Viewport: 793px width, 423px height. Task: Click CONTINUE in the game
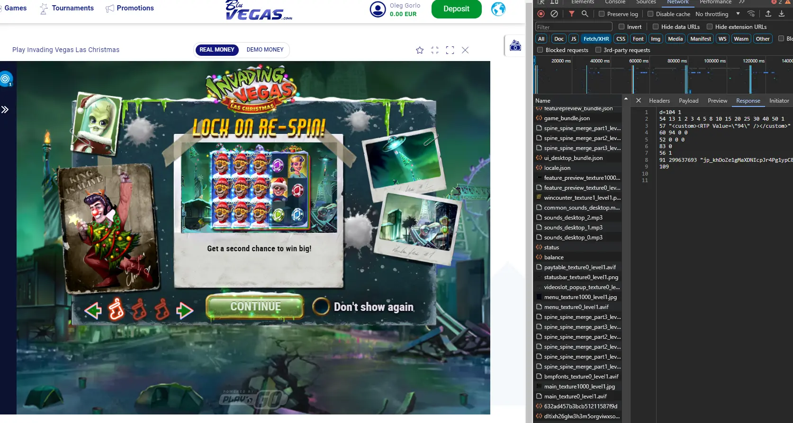[255, 307]
